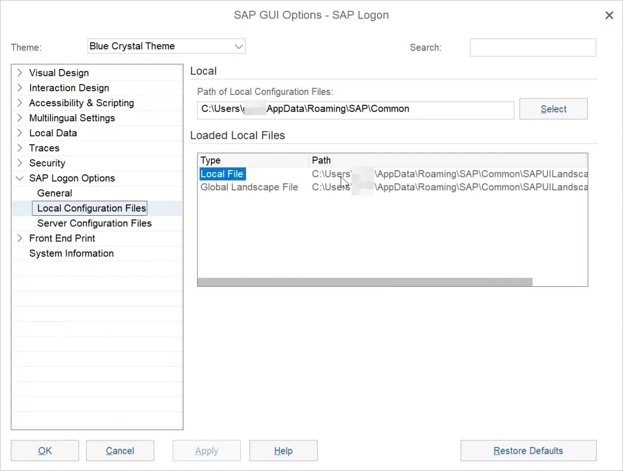Open the Theme dropdown list
The width and height of the screenshot is (623, 471).
[238, 46]
